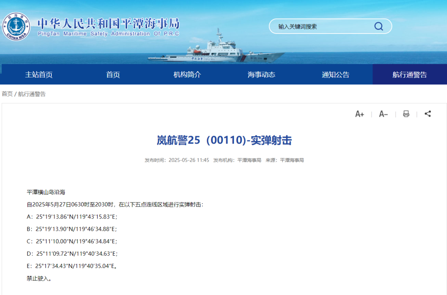Screen dimensions: 447x295
Task: Go to the 首页 navigation tab
Action: click(113, 75)
